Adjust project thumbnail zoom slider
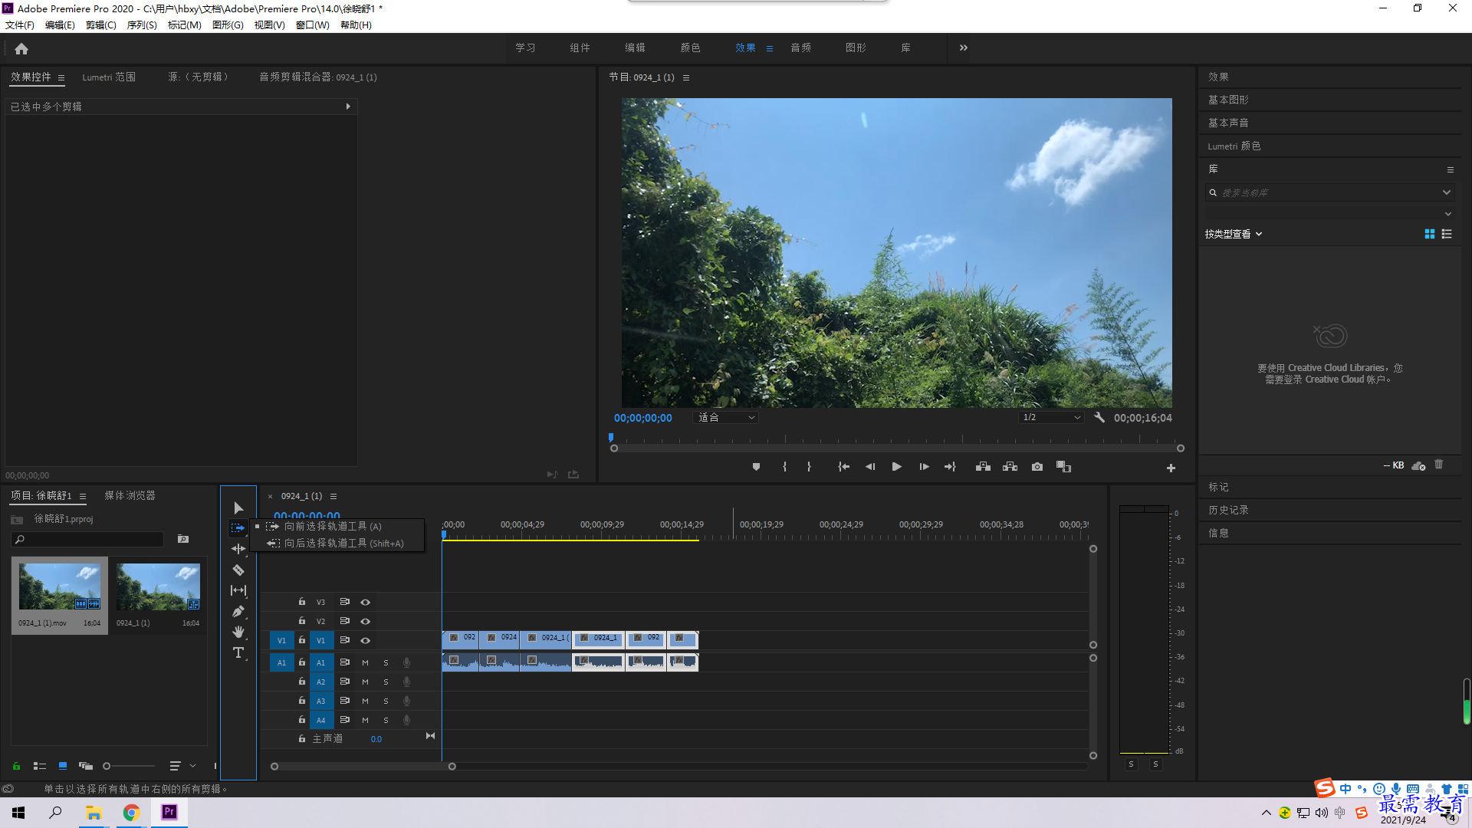This screenshot has height=828, width=1472. (x=129, y=765)
